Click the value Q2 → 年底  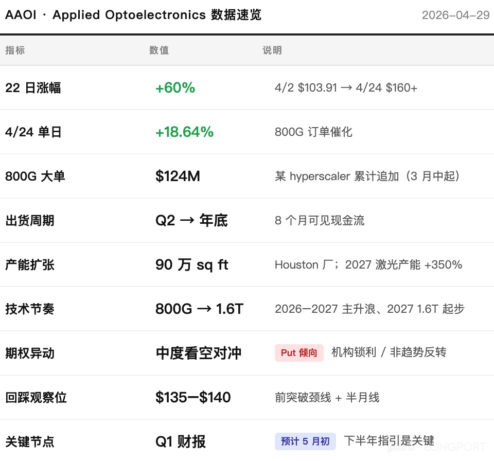(191, 220)
